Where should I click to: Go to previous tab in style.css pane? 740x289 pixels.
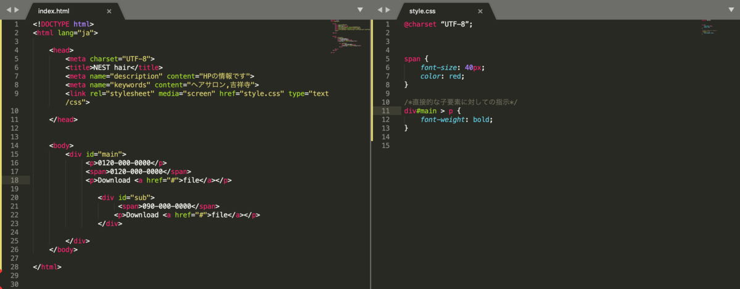pos(379,10)
